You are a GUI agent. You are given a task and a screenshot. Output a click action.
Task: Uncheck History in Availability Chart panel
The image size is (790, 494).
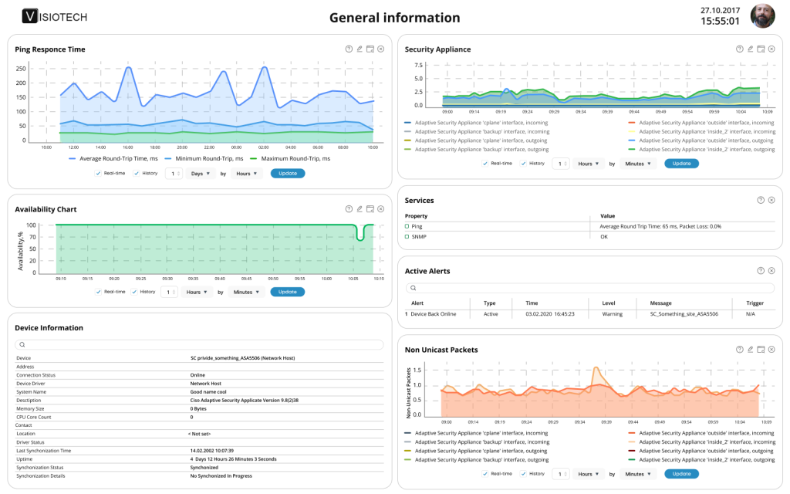(135, 293)
